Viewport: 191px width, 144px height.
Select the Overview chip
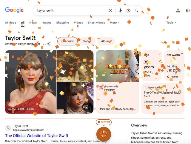67,41
